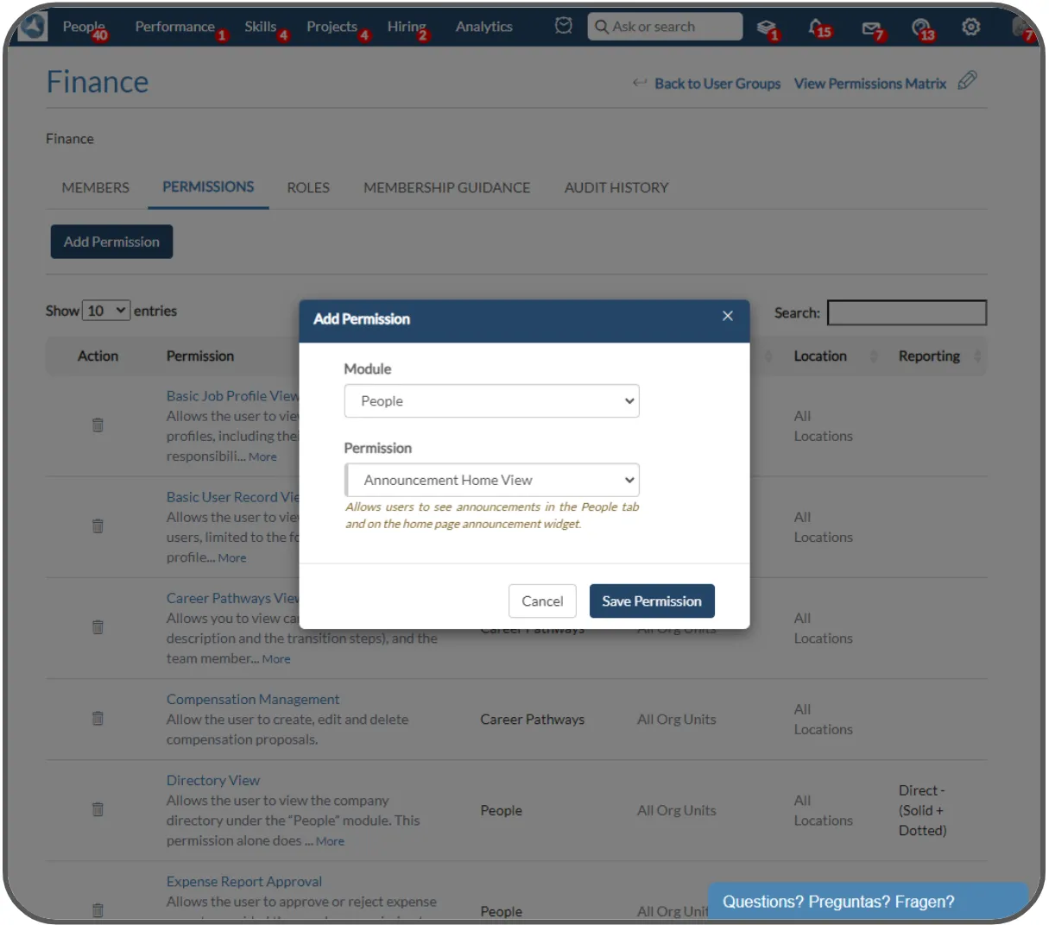
Task: Expand More text in Career Pathways description
Action: [276, 659]
